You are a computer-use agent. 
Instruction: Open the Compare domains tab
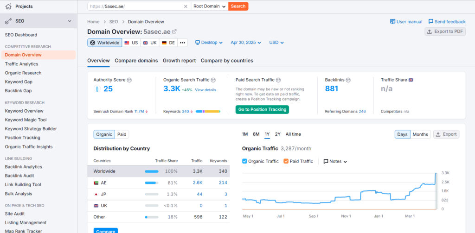pos(136,61)
